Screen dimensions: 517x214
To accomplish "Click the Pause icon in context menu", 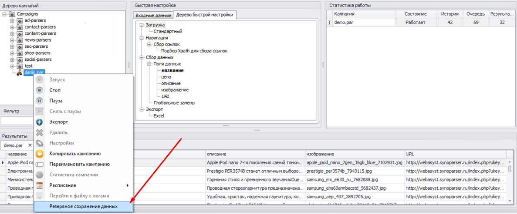I will click(40, 101).
